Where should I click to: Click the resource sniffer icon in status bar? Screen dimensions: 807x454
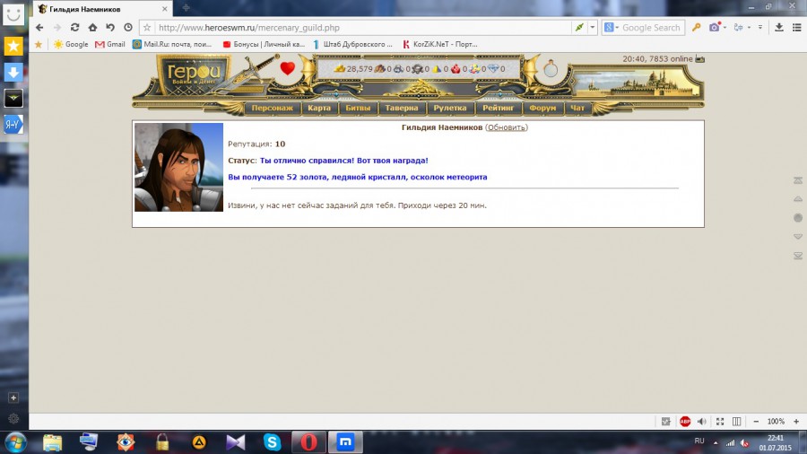pos(666,421)
